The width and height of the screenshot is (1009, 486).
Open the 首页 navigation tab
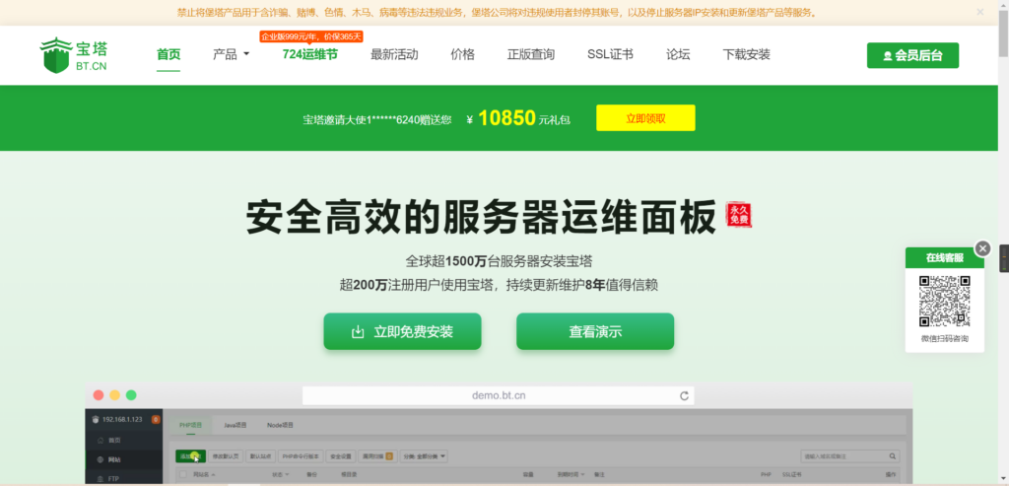(168, 54)
